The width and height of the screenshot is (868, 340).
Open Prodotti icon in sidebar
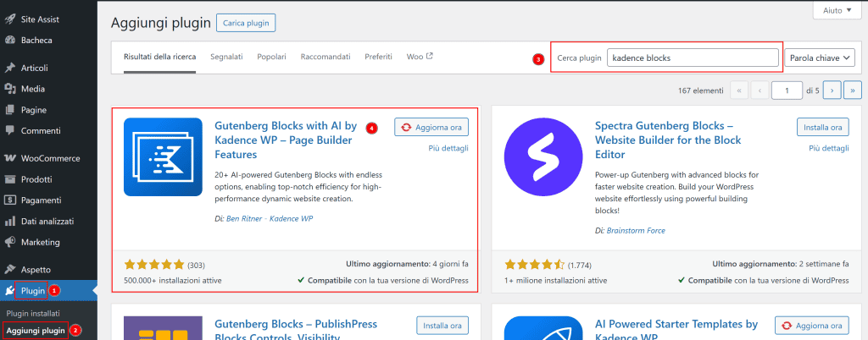pos(10,179)
